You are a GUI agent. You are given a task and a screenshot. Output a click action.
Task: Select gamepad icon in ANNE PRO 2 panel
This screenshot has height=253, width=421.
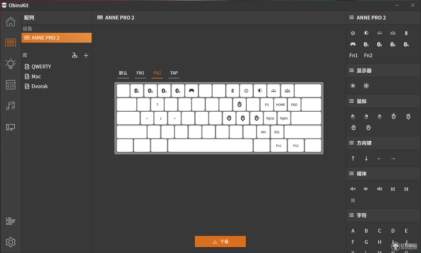(353, 44)
